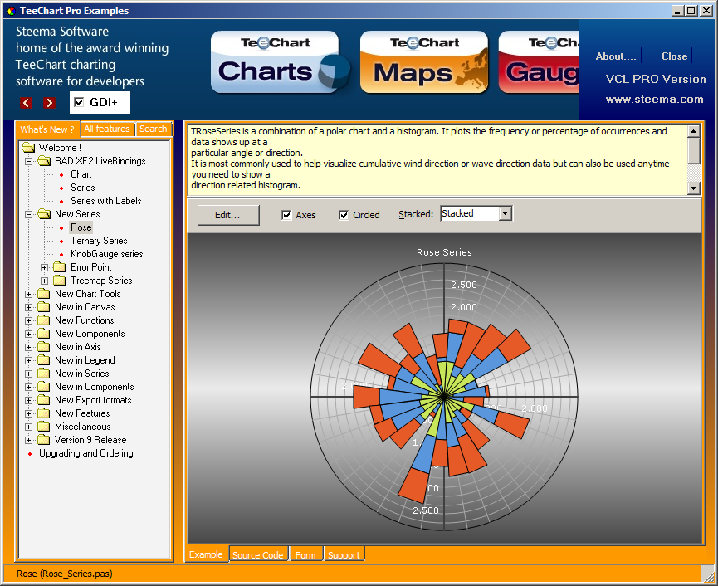The height and width of the screenshot is (586, 718).
Task: Click the Error Point folder icon
Action: pos(60,267)
